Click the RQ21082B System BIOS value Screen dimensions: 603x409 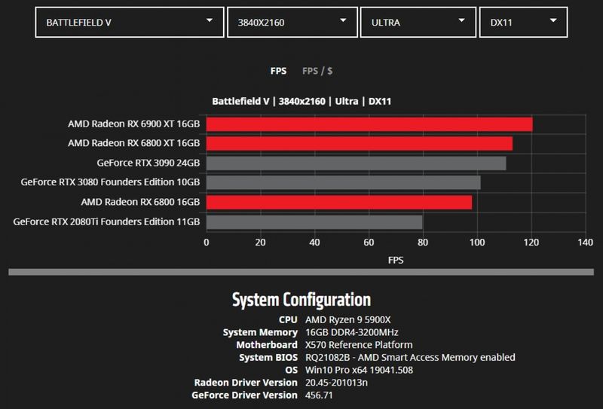410,358
